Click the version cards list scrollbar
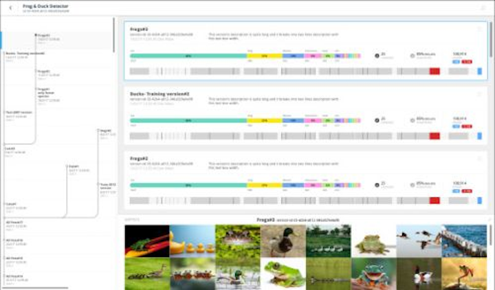This screenshot has width=495, height=290. 491,39
